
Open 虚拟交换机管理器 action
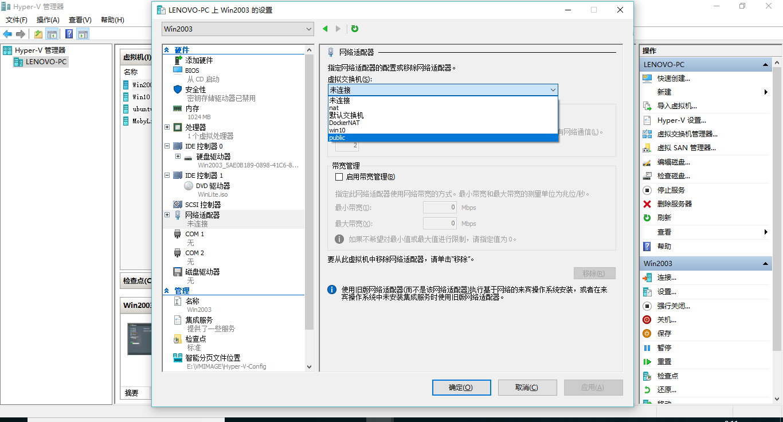pyautogui.click(x=687, y=134)
